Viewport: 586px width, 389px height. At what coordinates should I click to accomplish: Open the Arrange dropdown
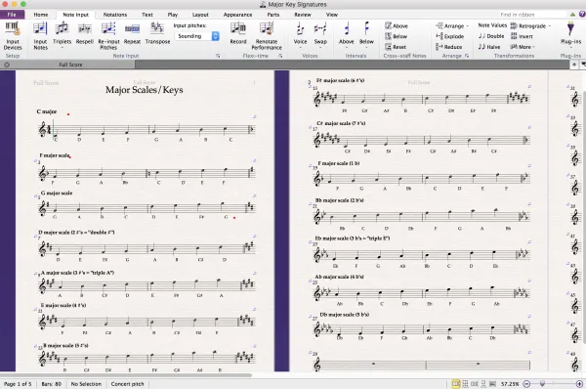[x=452, y=25]
